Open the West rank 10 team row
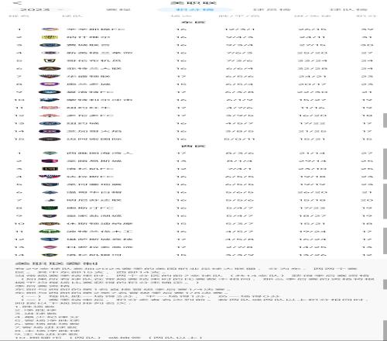The width and height of the screenshot is (387, 341). (x=193, y=224)
